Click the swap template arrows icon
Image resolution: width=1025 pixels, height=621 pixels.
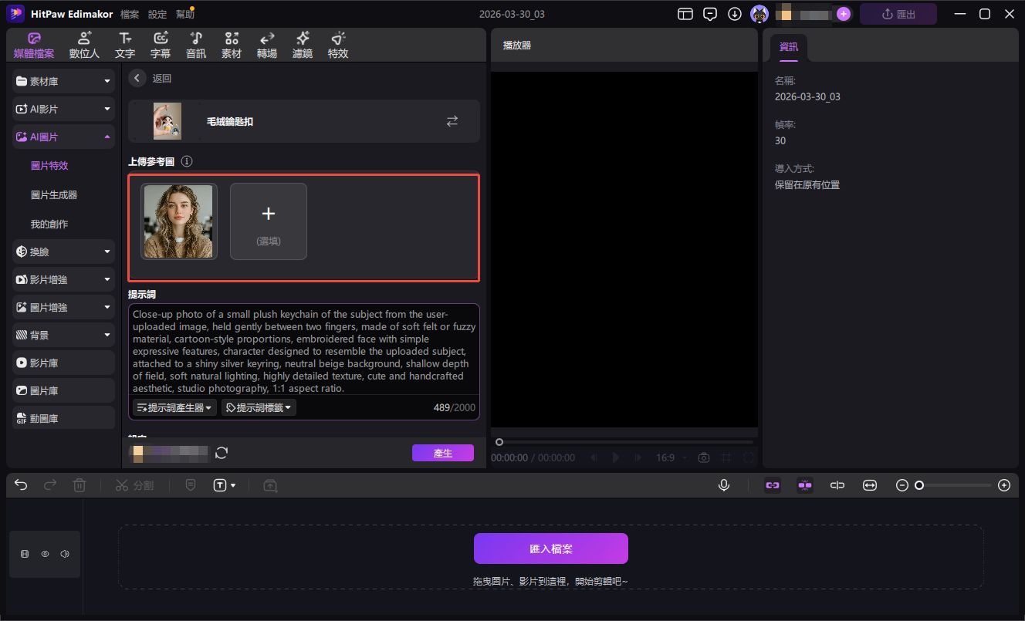coord(452,121)
